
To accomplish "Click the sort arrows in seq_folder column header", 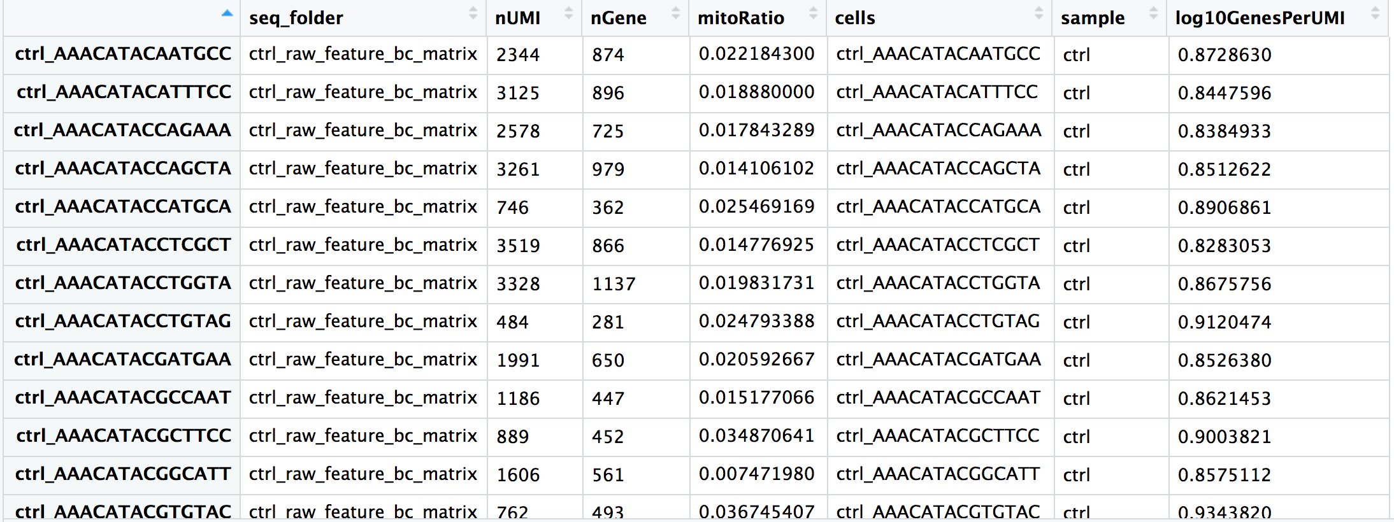I will (x=473, y=13).
